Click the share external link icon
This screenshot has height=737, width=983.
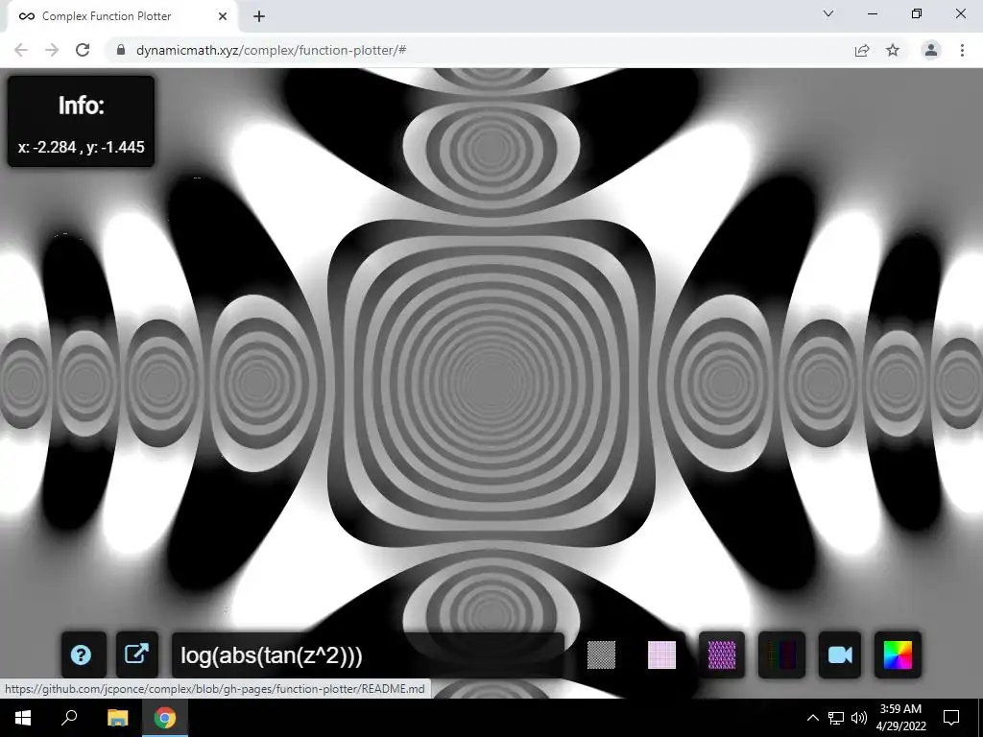(x=136, y=654)
